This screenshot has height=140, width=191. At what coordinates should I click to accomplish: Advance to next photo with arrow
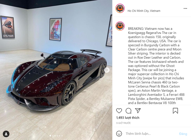pyautogui.click(x=107, y=70)
